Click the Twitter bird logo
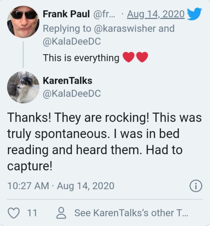Viewport: 210px width, 226px height. pos(194,14)
